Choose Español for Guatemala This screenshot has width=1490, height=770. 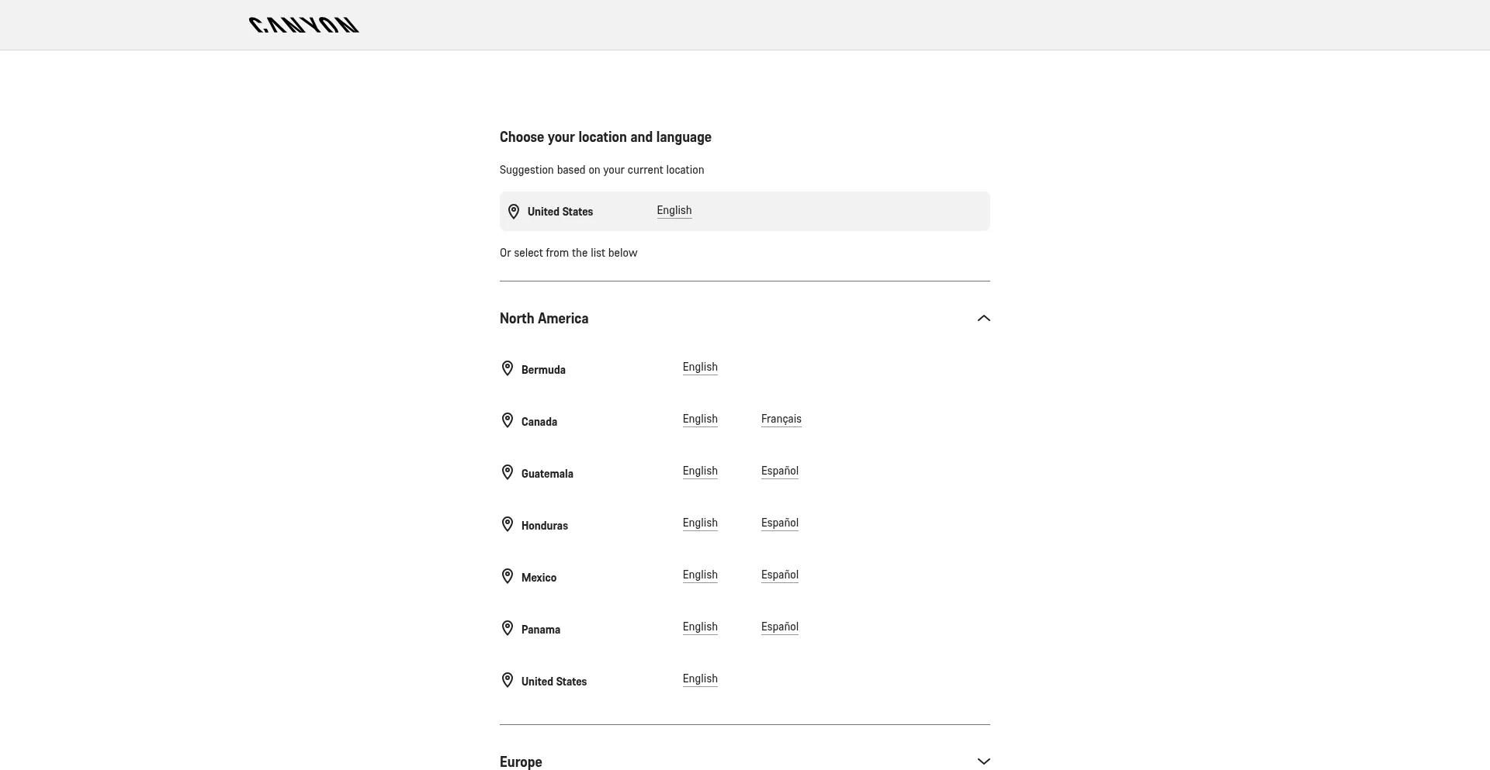(x=780, y=471)
